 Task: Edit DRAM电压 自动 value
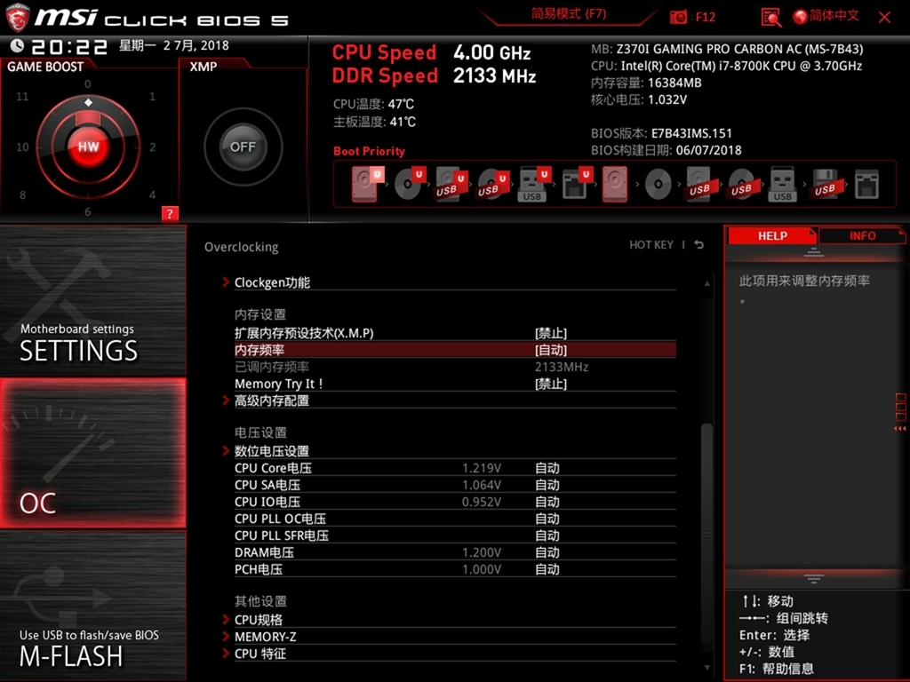tap(547, 552)
